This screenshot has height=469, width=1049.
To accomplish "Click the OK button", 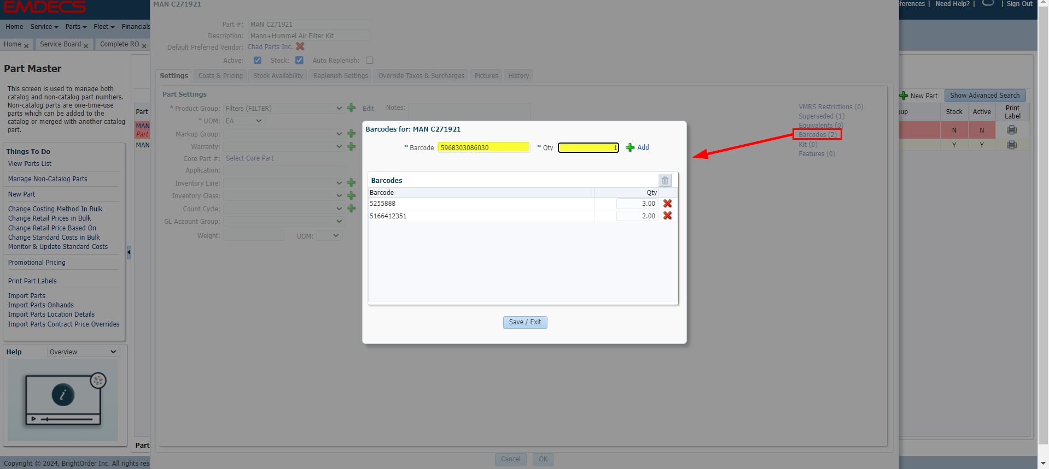I will (x=543, y=459).
